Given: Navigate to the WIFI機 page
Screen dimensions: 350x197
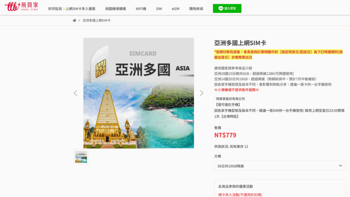Looking at the screenshot, I should click(141, 9).
